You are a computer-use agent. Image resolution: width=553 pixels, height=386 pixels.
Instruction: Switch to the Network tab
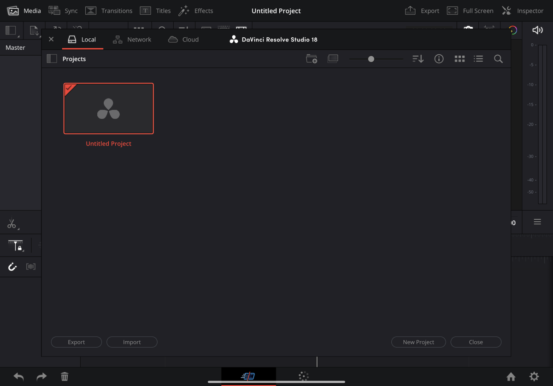[x=132, y=39]
